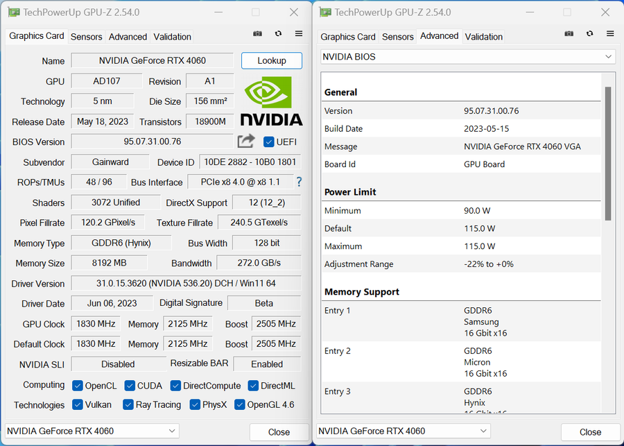Click the BIOS export share icon
This screenshot has width=624, height=446.
click(246, 141)
